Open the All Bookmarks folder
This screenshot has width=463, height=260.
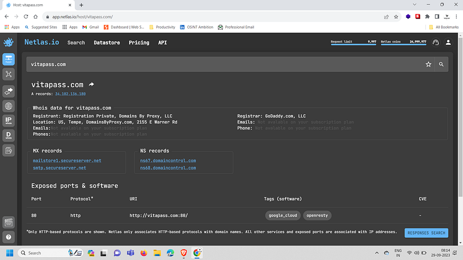tap(443, 27)
